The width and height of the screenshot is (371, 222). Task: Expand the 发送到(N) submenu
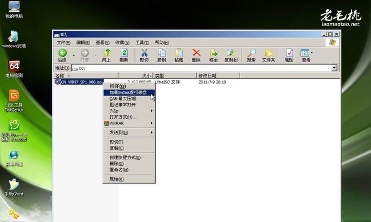click(x=152, y=133)
